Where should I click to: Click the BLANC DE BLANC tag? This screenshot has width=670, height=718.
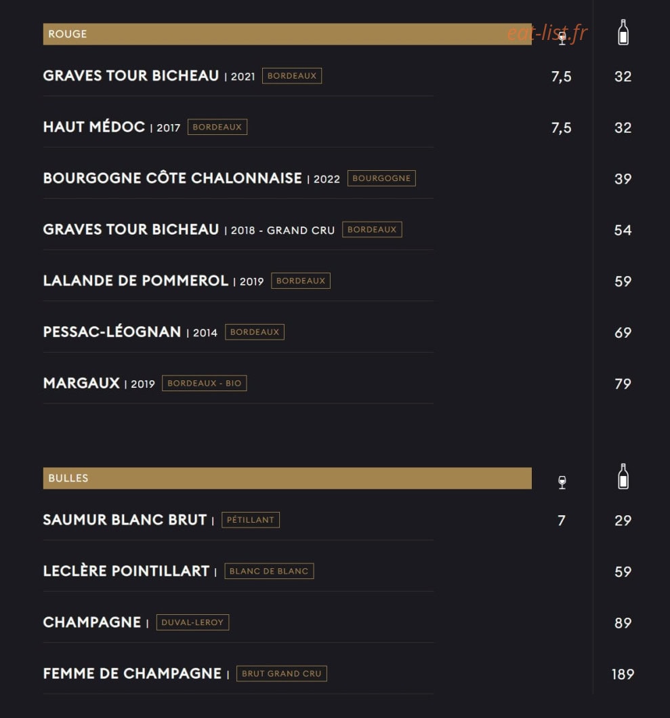(269, 571)
